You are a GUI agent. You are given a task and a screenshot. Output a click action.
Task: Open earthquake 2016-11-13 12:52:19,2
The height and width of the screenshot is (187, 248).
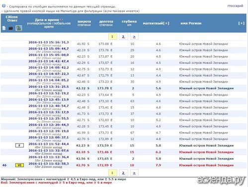[x=49, y=93]
